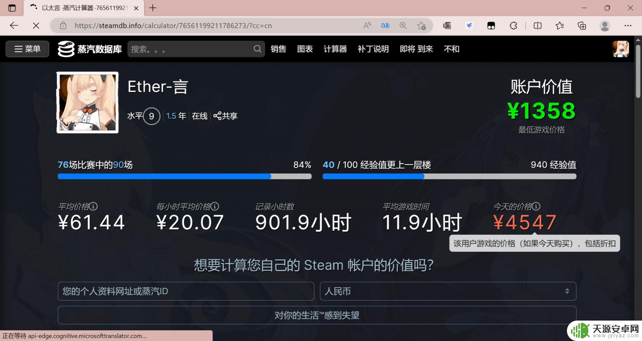
Task: Open the zoom magnifier icon
Action: pos(403,26)
